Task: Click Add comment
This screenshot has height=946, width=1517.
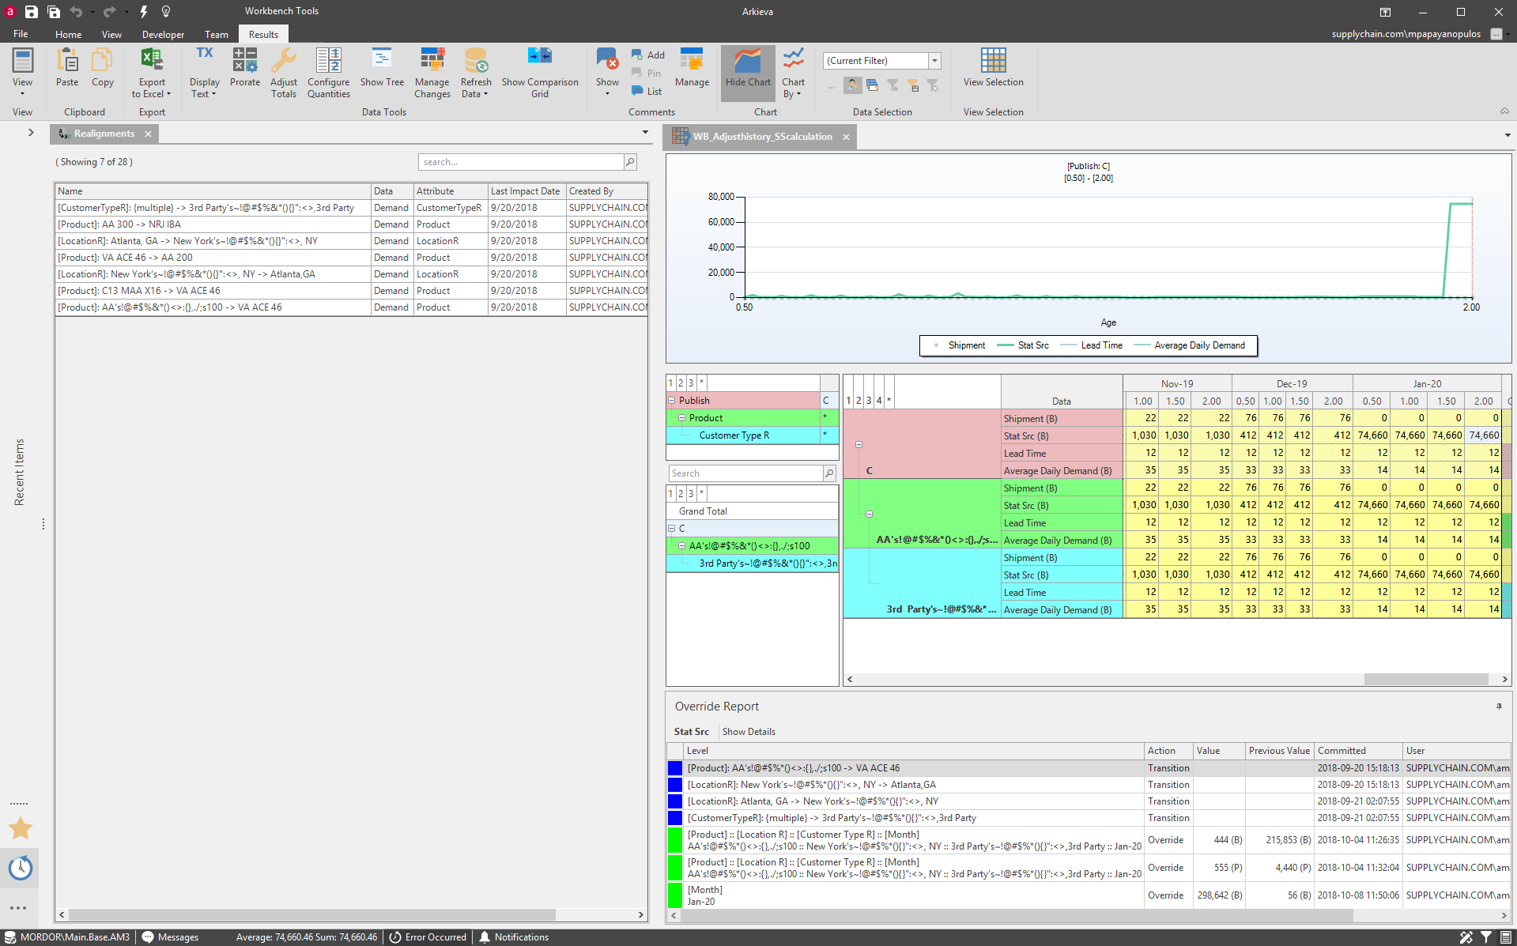Action: click(x=648, y=55)
